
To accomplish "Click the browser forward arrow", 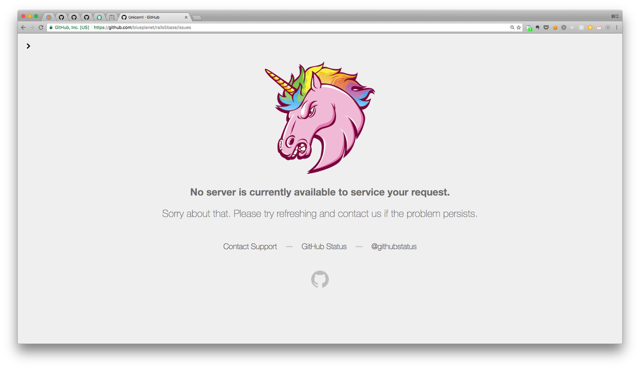I will pos(31,27).
